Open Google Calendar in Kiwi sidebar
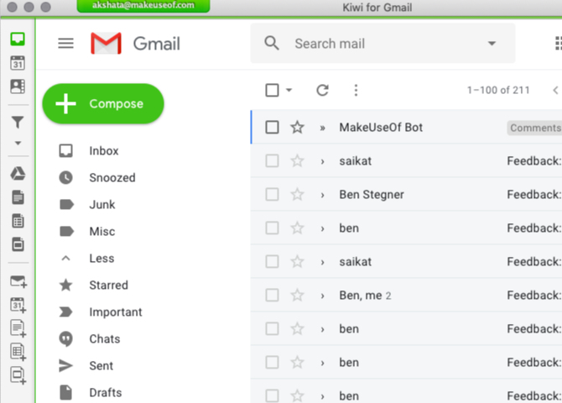The width and height of the screenshot is (562, 403). tap(18, 63)
